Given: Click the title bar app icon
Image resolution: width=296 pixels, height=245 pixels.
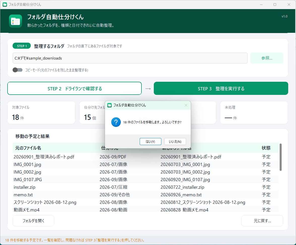Looking at the screenshot, I should pos(5,4).
